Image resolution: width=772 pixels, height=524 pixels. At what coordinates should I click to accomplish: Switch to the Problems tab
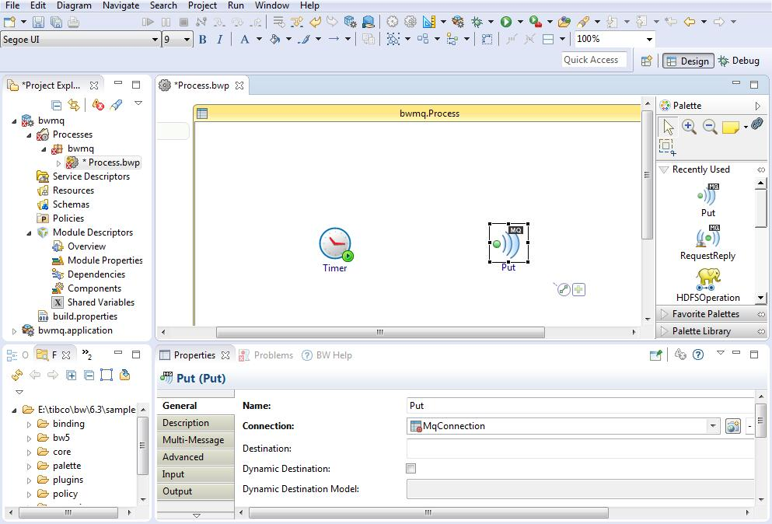click(x=267, y=355)
